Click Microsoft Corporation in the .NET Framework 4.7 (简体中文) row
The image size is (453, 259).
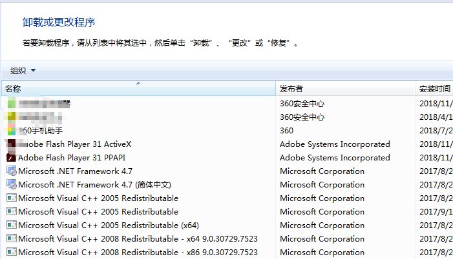coord(322,185)
